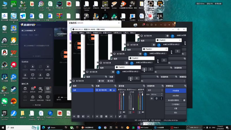
Task: Add a new scene in OBS Scenes panel
Action: pos(74,116)
